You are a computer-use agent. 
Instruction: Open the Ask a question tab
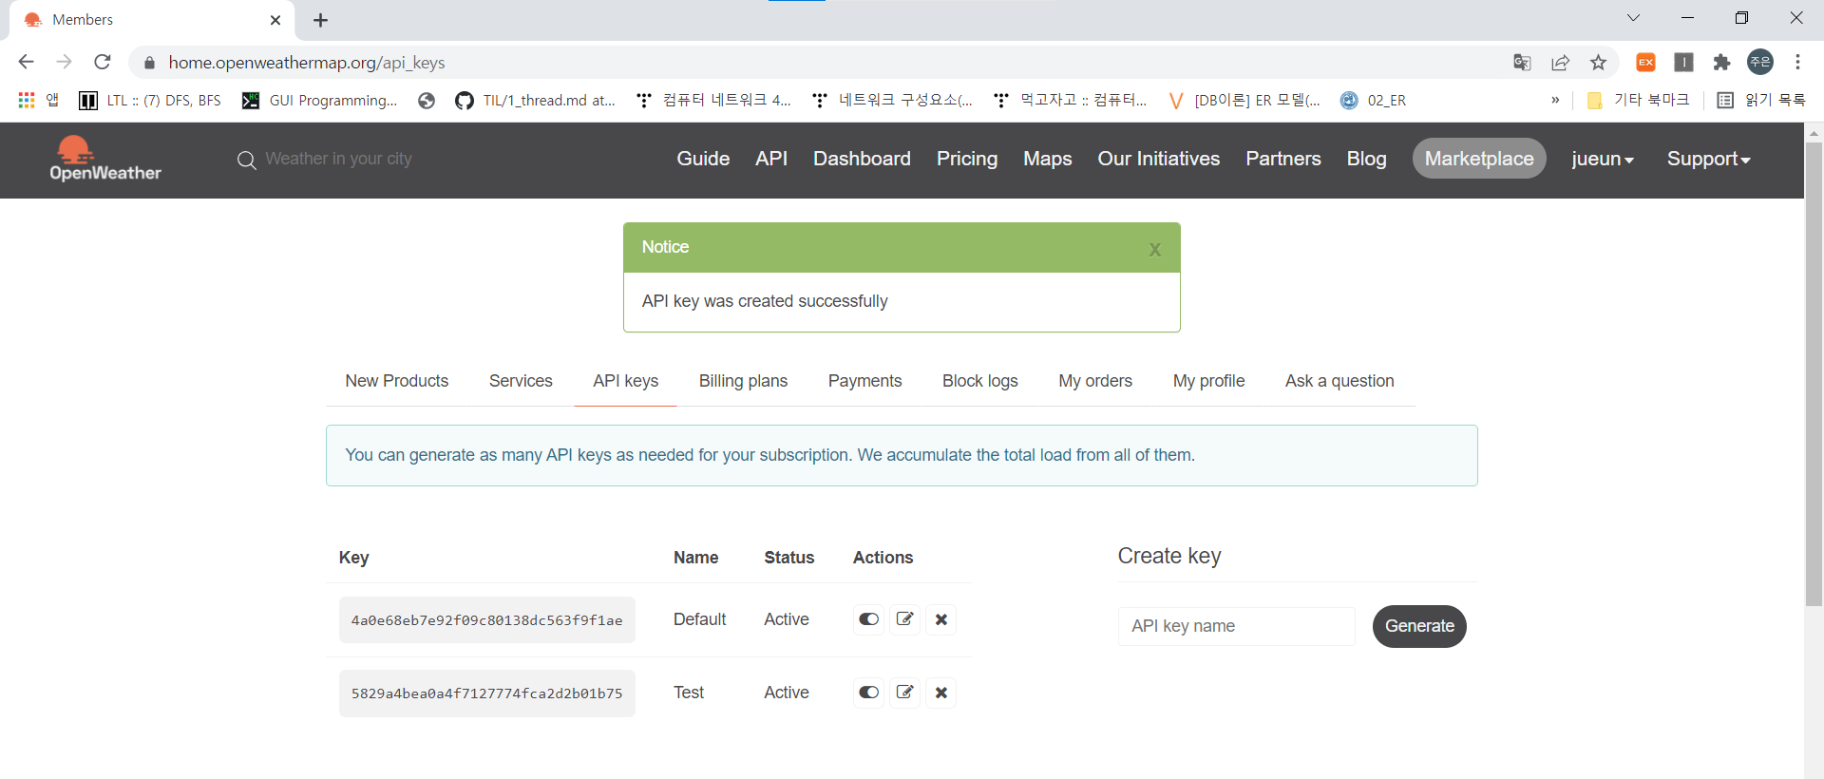pyautogui.click(x=1339, y=381)
